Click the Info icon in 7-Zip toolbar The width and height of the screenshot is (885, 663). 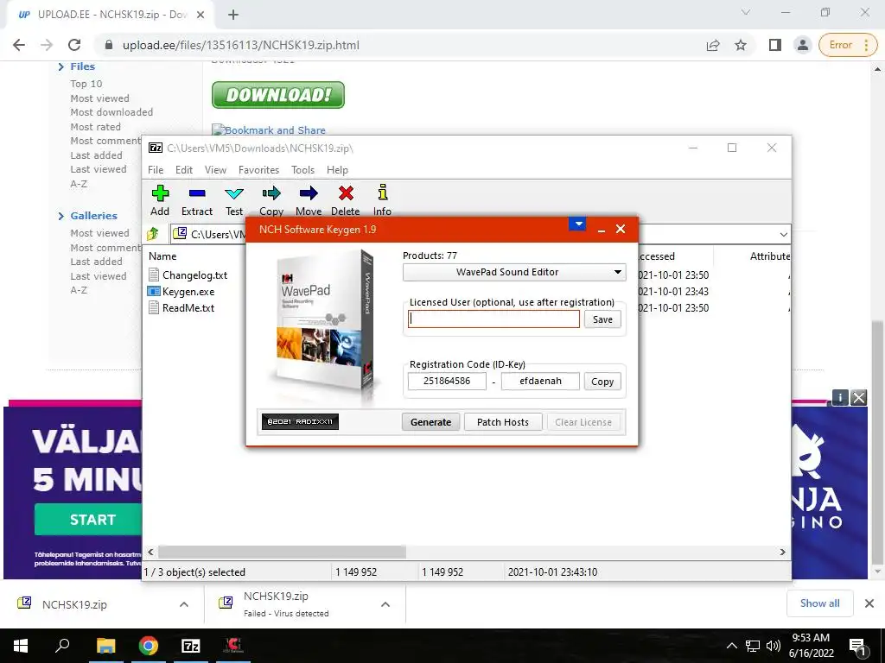pyautogui.click(x=382, y=193)
